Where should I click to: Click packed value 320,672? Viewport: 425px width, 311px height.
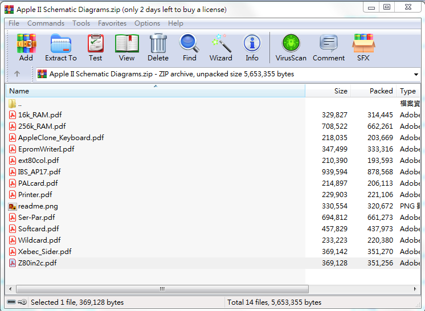point(380,206)
